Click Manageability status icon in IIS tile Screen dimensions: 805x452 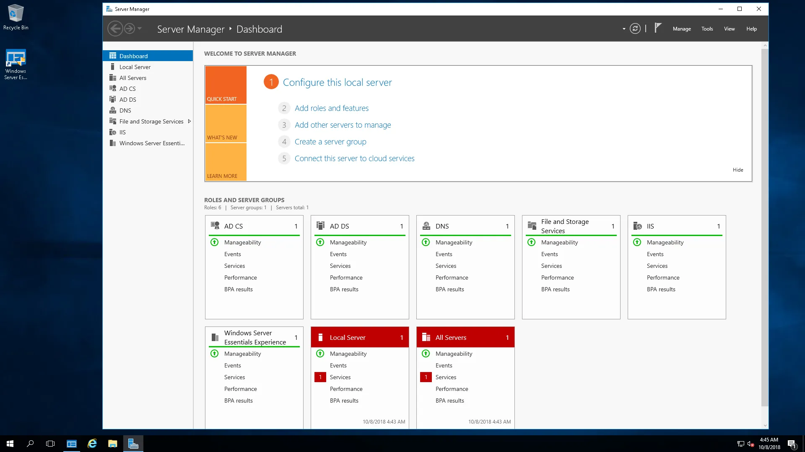click(x=637, y=242)
